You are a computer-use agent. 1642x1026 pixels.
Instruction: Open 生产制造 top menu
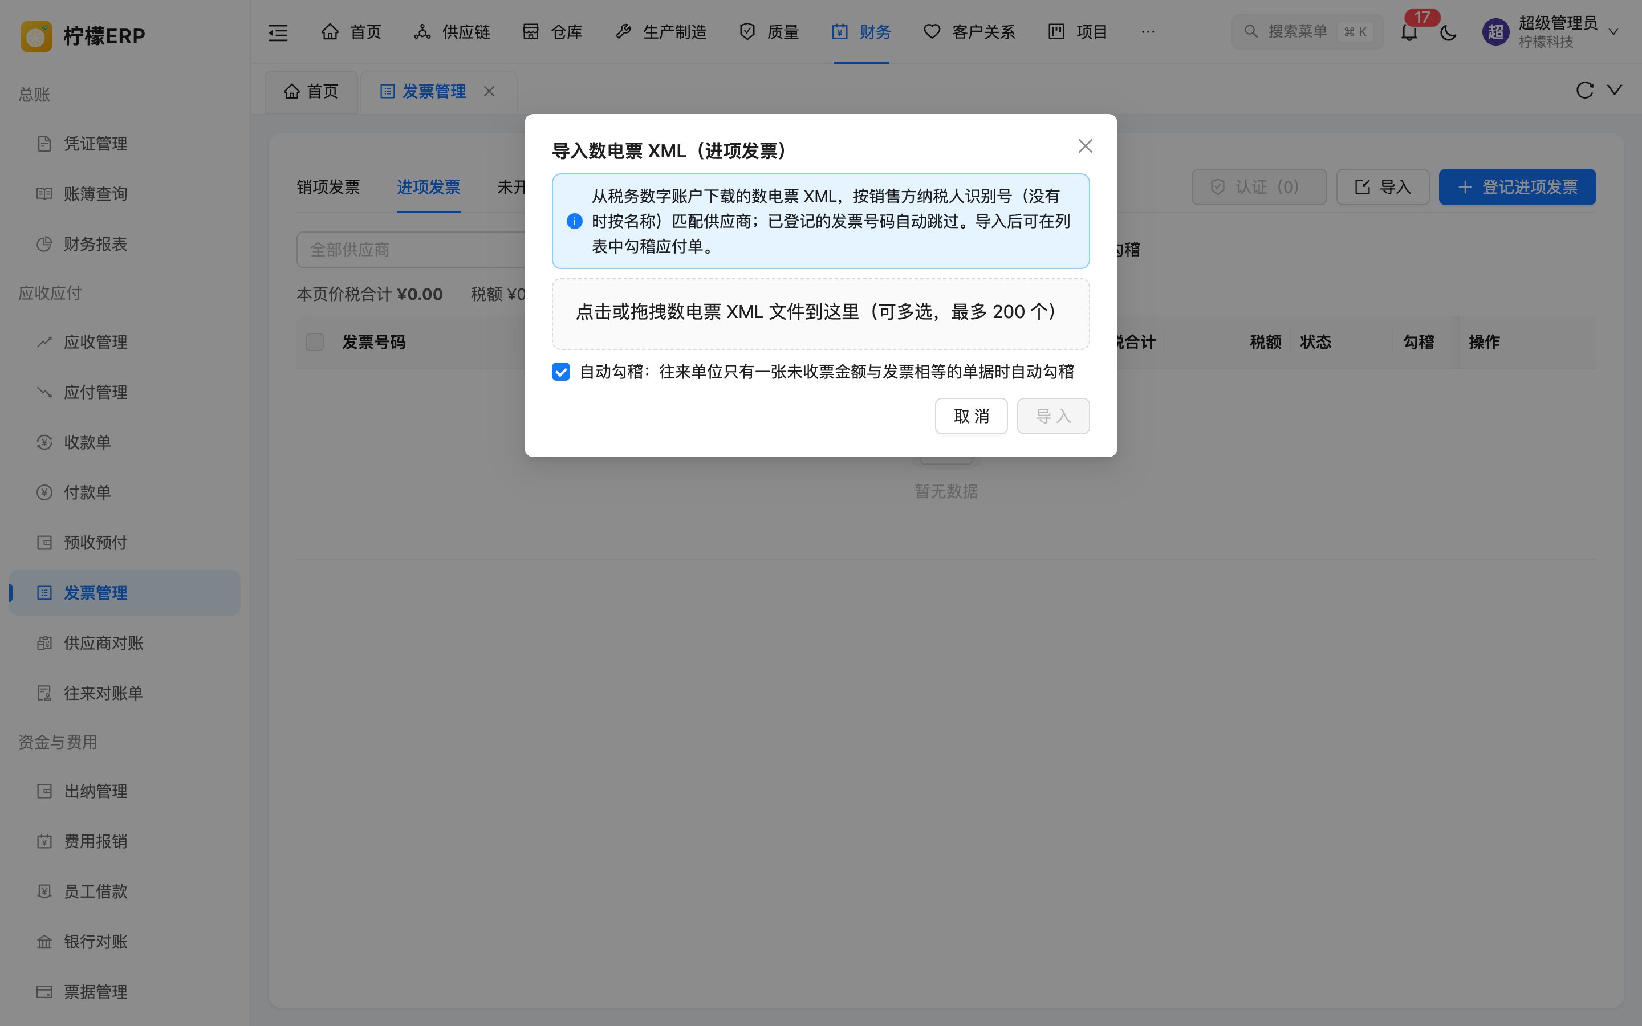tap(661, 32)
